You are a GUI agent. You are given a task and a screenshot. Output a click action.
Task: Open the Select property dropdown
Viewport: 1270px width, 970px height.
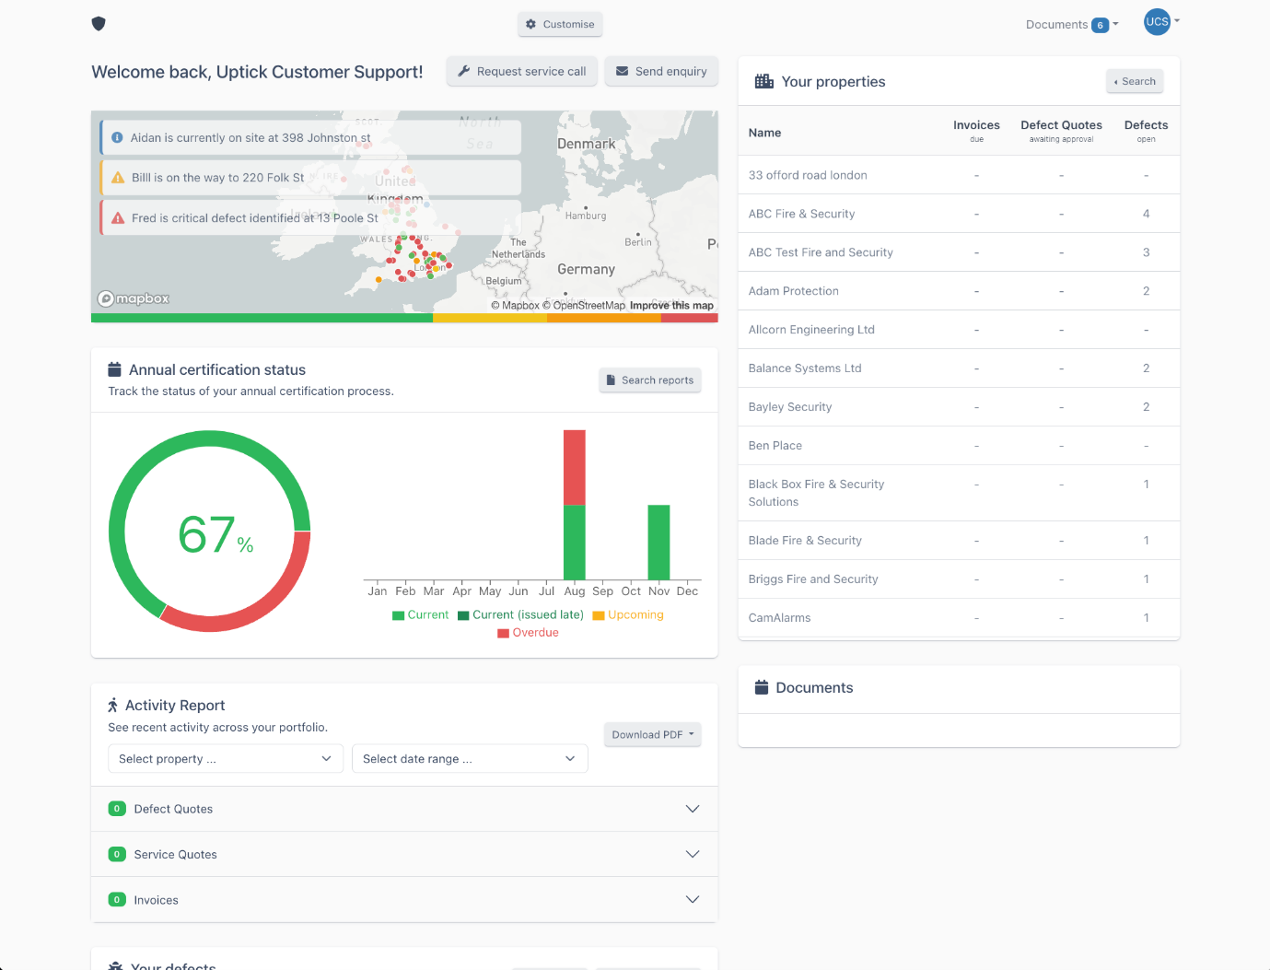(226, 759)
